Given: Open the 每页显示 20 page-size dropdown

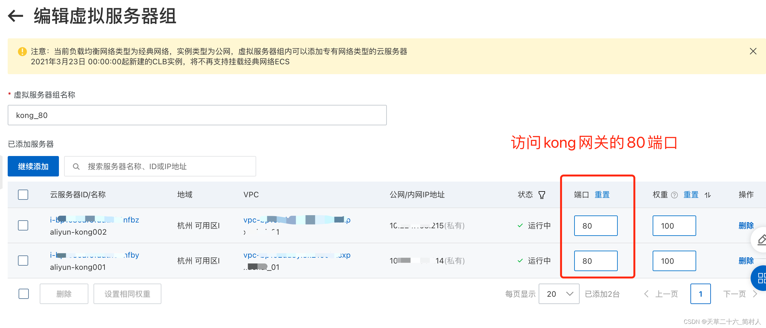Looking at the screenshot, I should 559,294.
